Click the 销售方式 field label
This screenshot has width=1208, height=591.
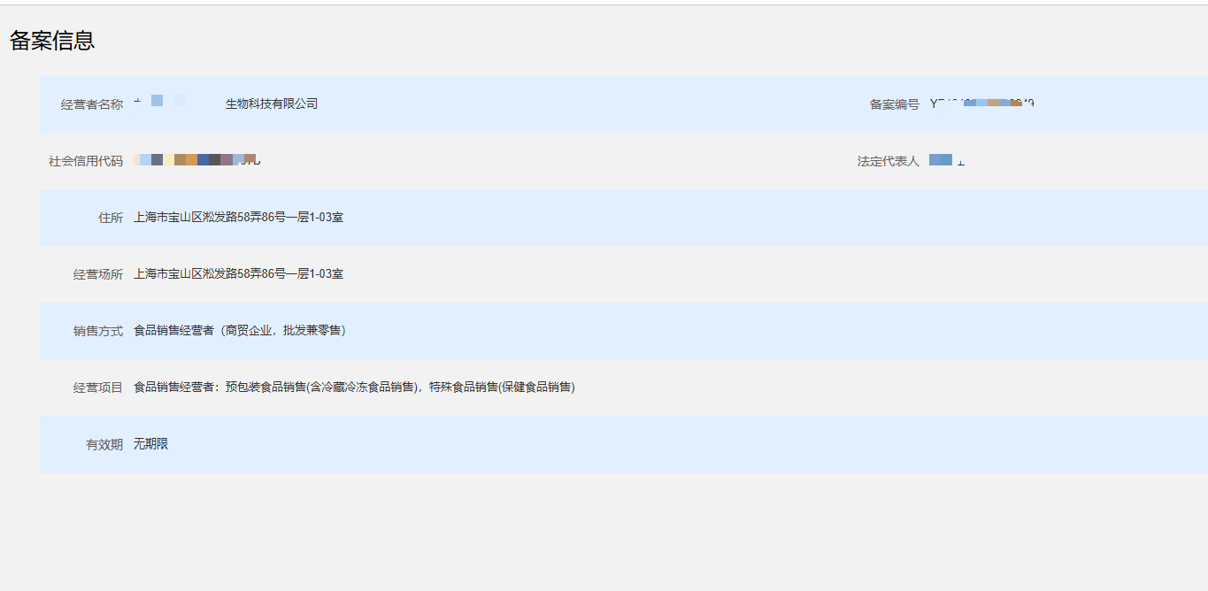[98, 331]
